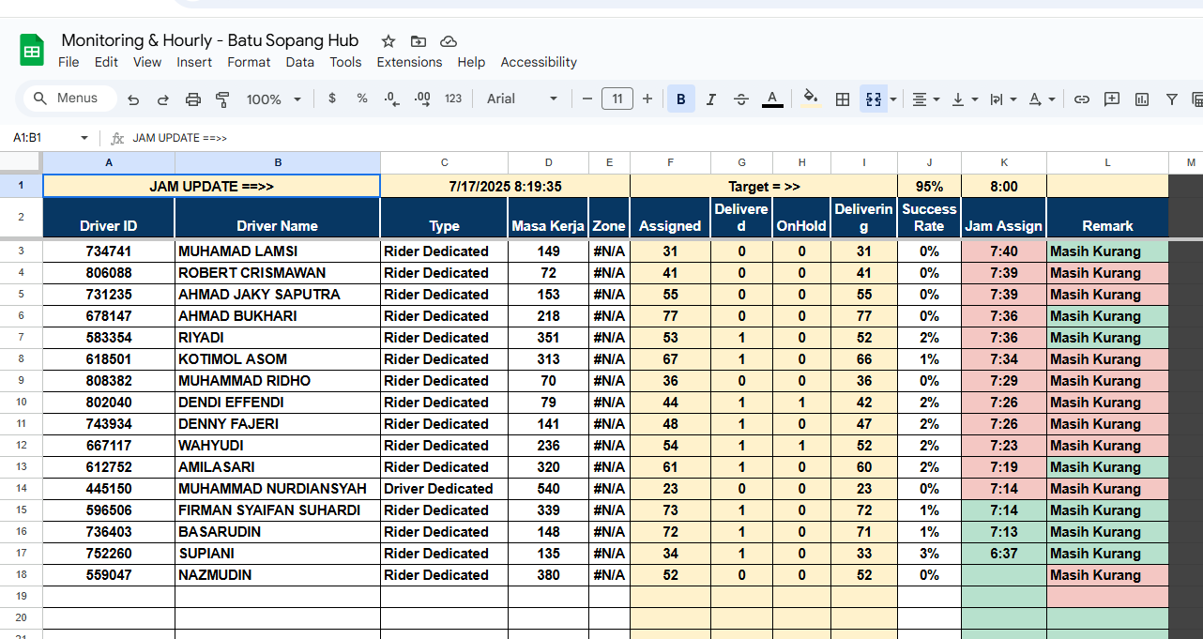The width and height of the screenshot is (1203, 639).
Task: Increase font size with plus button
Action: tap(647, 99)
